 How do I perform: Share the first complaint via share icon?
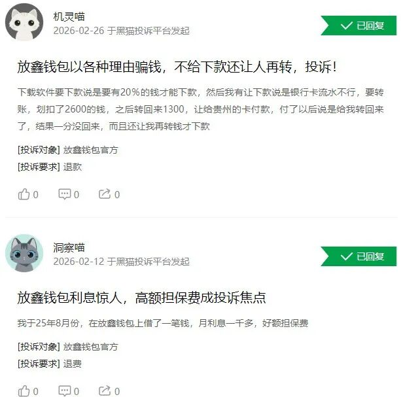click(x=105, y=194)
